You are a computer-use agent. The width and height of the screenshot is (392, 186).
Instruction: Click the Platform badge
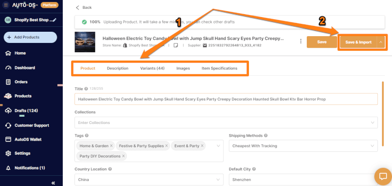[x=49, y=5]
